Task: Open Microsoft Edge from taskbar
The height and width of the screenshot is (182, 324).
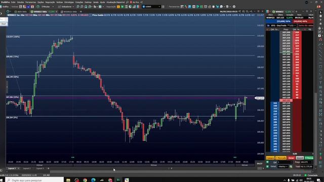Action: click(x=93, y=180)
